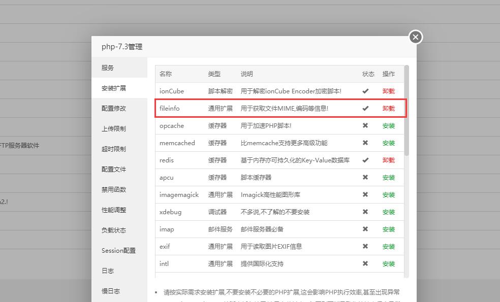Click the ionCube installed checkmark icon
Screen dimensions: 500x302
coord(365,91)
